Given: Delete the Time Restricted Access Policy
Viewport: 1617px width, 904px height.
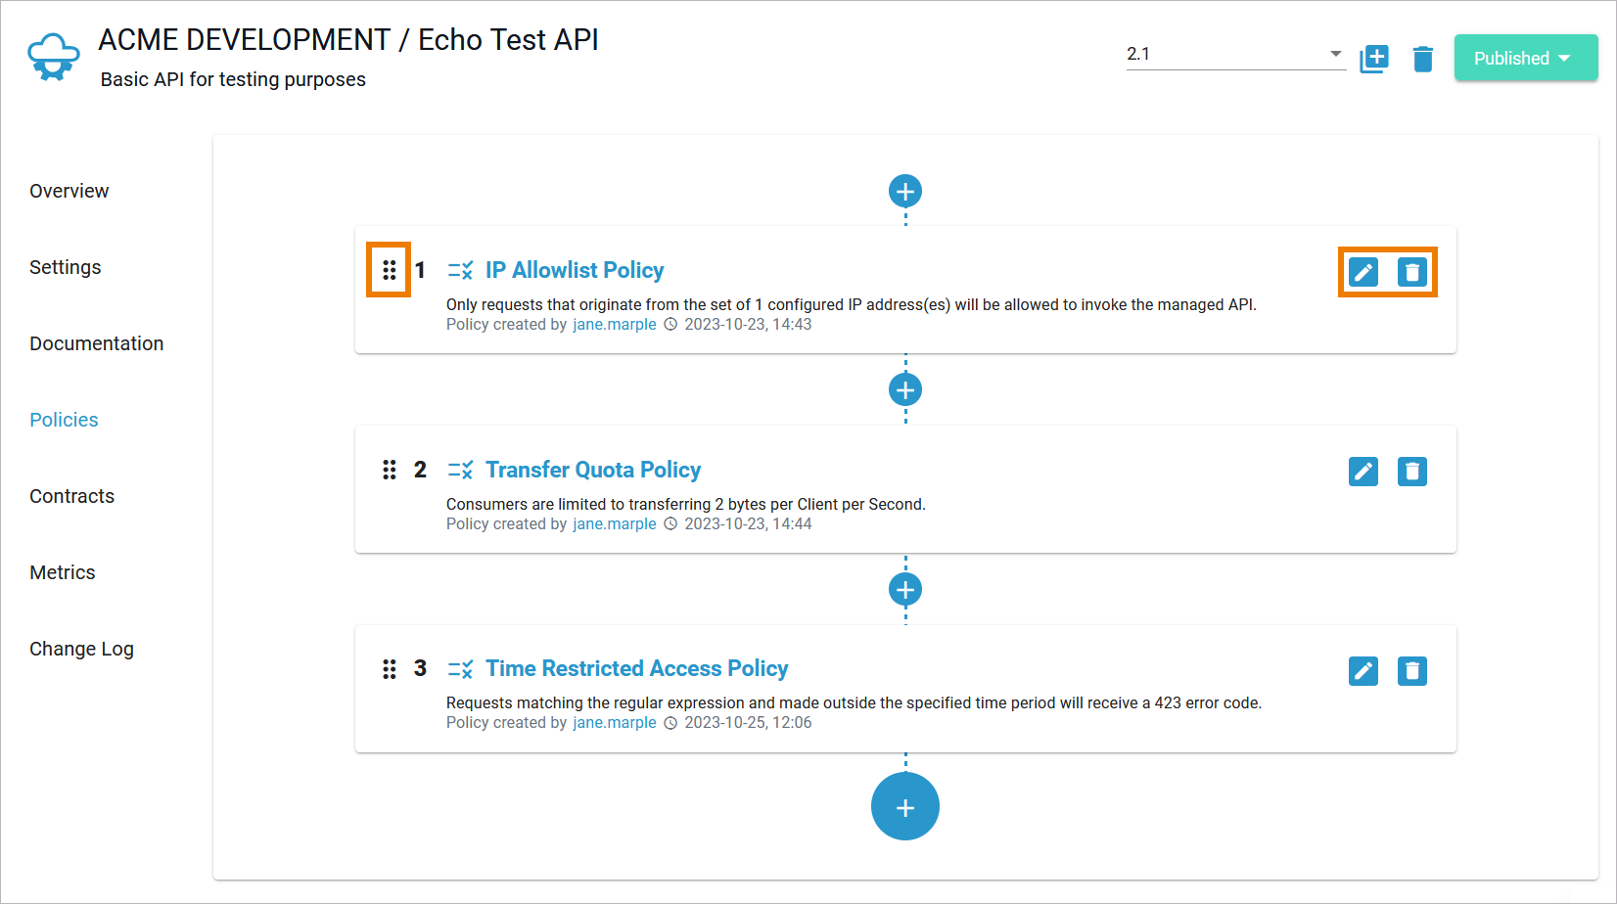Looking at the screenshot, I should [1412, 671].
